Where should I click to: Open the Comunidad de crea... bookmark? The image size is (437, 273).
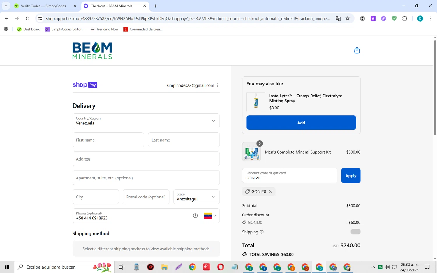(x=143, y=29)
